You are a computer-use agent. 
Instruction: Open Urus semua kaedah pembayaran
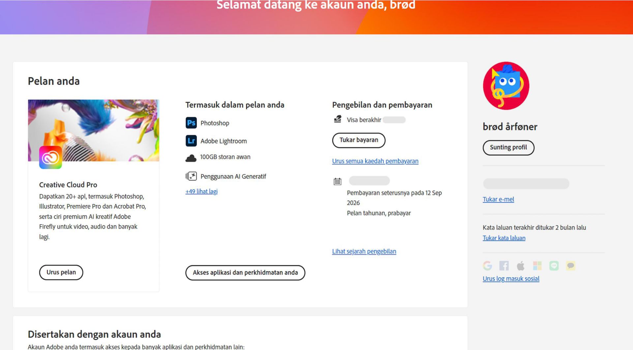(x=375, y=161)
